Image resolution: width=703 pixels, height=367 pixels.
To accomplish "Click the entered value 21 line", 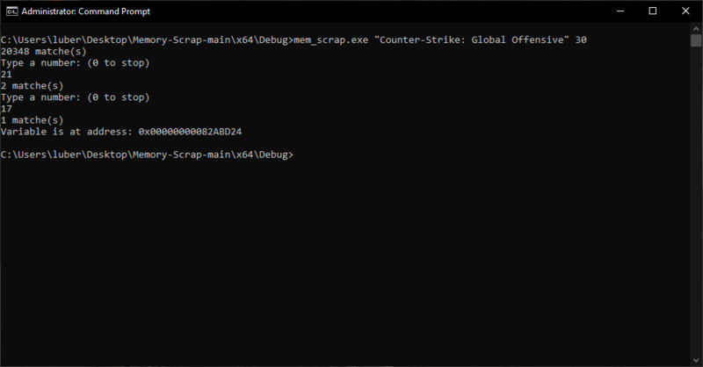I will pyautogui.click(x=6, y=75).
